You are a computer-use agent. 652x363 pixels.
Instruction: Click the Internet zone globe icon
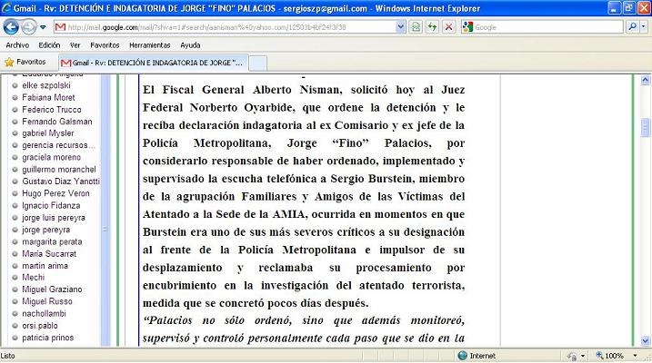click(x=462, y=356)
